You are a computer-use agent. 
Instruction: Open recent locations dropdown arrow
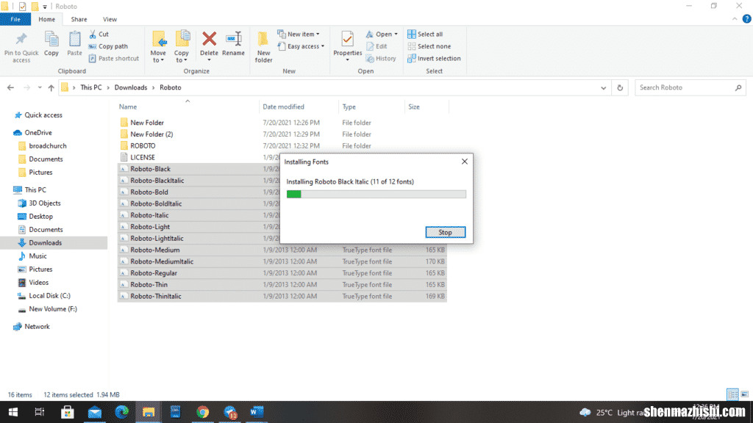click(40, 88)
